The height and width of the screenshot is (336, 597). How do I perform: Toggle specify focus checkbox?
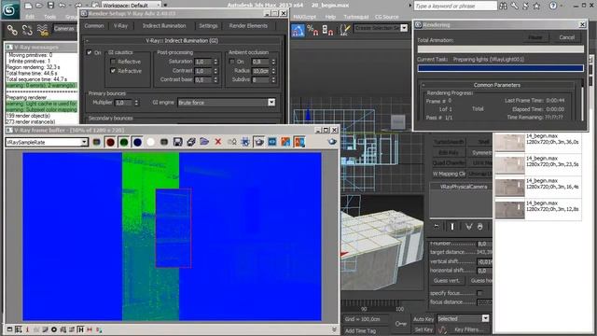[x=479, y=293]
